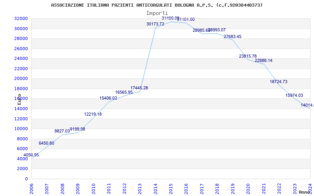Click data label 9199.98
The width and height of the screenshot is (314, 196).
[77, 129]
